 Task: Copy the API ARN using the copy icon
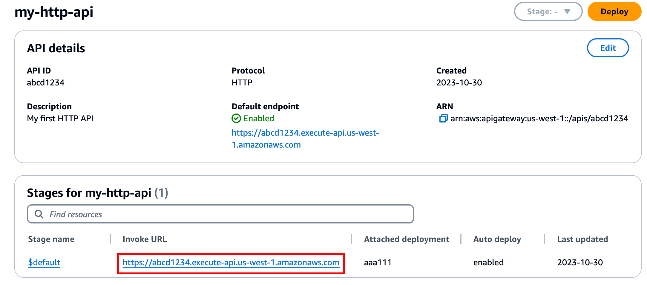[x=444, y=118]
